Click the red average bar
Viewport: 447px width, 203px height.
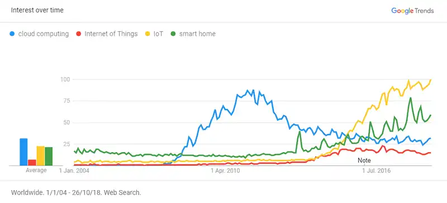click(x=32, y=163)
